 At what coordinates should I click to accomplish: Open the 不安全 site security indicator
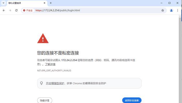coord(28,10)
